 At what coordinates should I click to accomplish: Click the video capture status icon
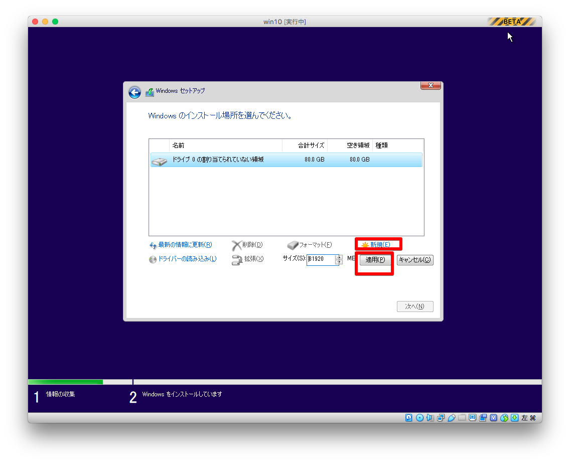(483, 418)
